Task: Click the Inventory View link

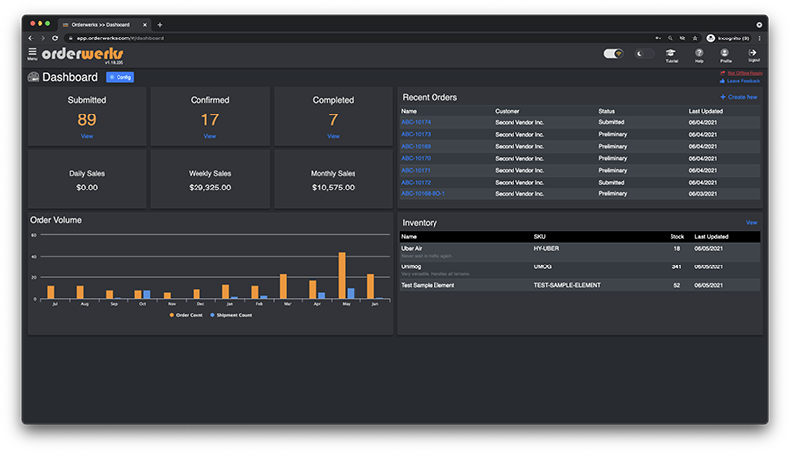Action: (x=751, y=222)
